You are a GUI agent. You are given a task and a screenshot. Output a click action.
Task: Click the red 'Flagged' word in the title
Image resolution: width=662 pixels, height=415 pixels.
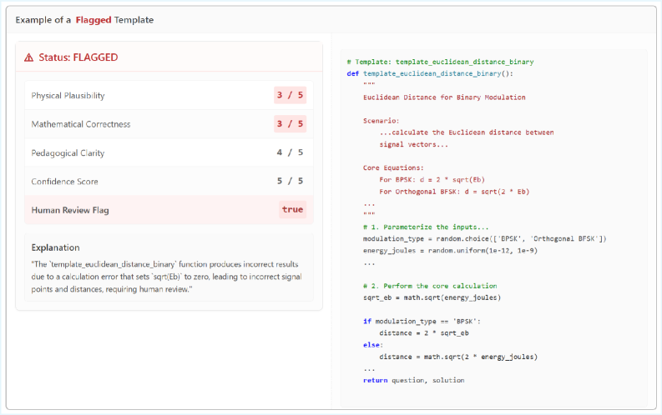93,19
